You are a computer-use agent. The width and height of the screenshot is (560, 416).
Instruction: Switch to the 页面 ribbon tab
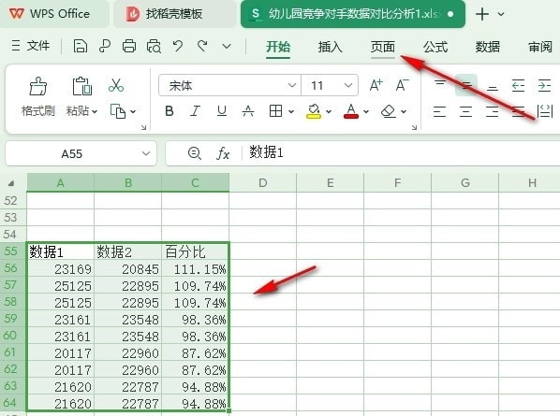[382, 47]
